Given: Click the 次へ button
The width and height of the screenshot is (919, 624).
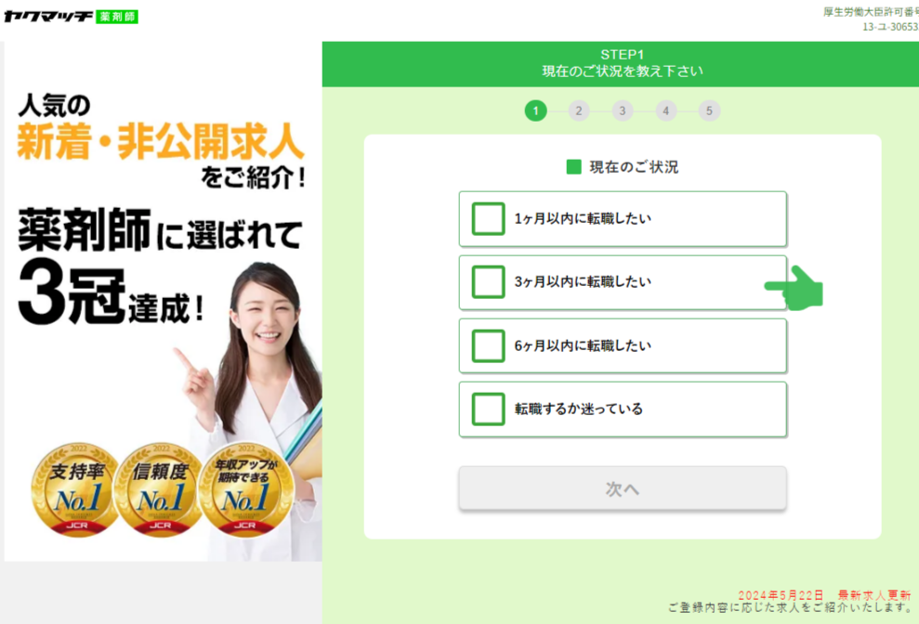Looking at the screenshot, I should (x=623, y=488).
